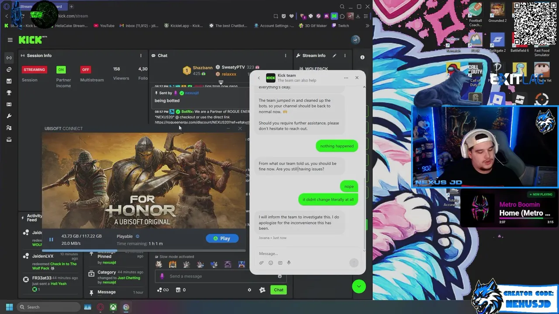Open Chat panel three-dot menu
Image resolution: width=559 pixels, height=314 pixels.
(286, 55)
